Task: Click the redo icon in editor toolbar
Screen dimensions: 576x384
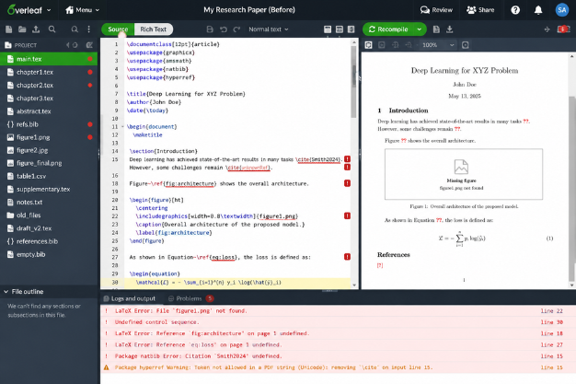Action: pyautogui.click(x=236, y=29)
